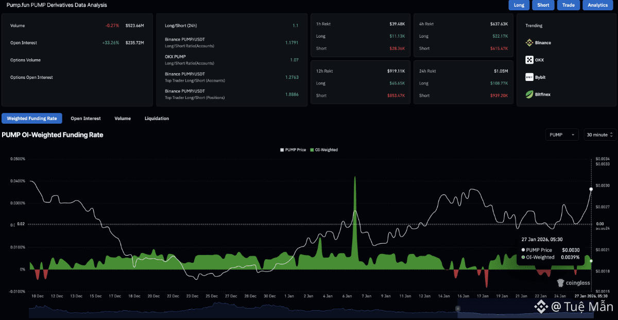Click the Binance square logo beside Tuệ Mẫn

[x=541, y=307]
